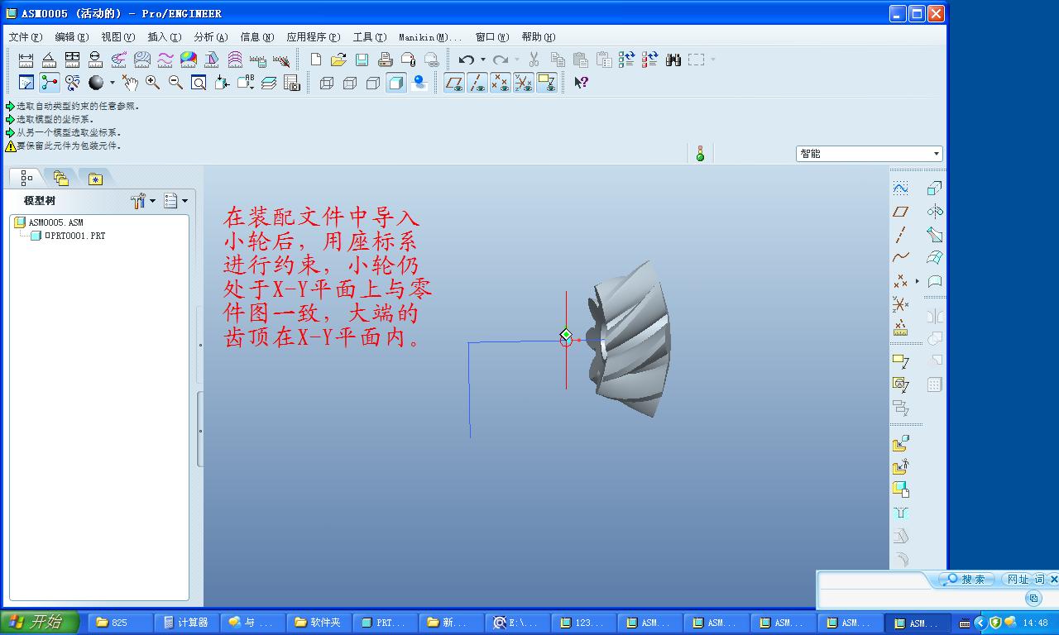This screenshot has height=635, width=1059.
Task: Save the current assembly
Action: click(x=362, y=60)
